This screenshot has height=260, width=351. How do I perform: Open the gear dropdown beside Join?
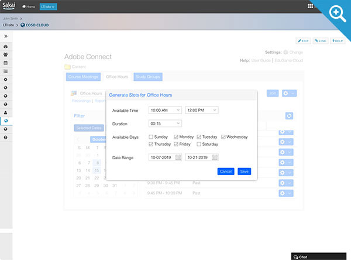click(x=289, y=93)
